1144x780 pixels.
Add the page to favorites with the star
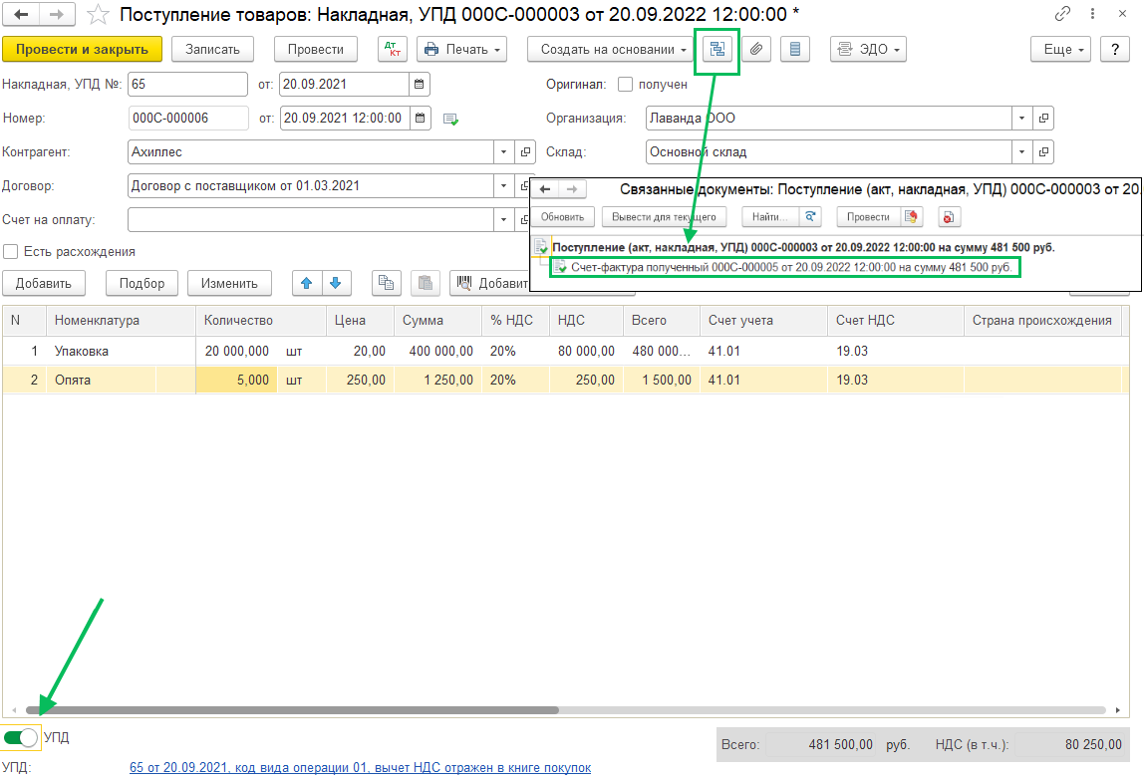click(98, 14)
